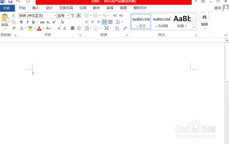Insert enclosed character icon
The image size is (229, 144).
(x=79, y=28)
